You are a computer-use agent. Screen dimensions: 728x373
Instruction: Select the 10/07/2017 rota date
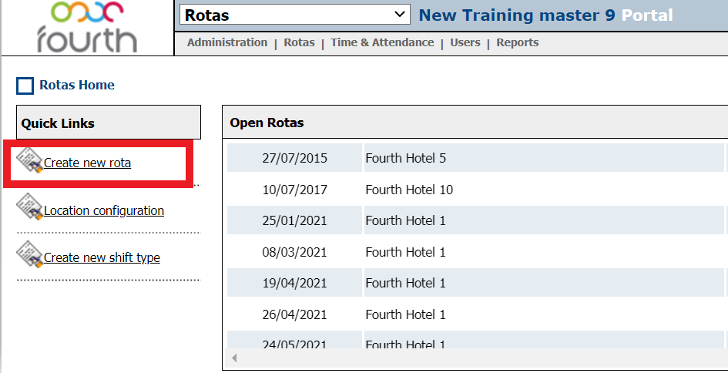pos(295,190)
